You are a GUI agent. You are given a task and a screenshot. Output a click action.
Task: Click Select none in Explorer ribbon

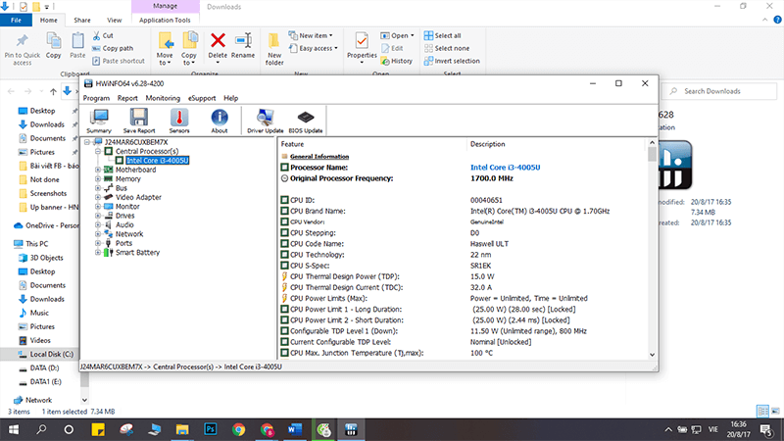pos(447,48)
